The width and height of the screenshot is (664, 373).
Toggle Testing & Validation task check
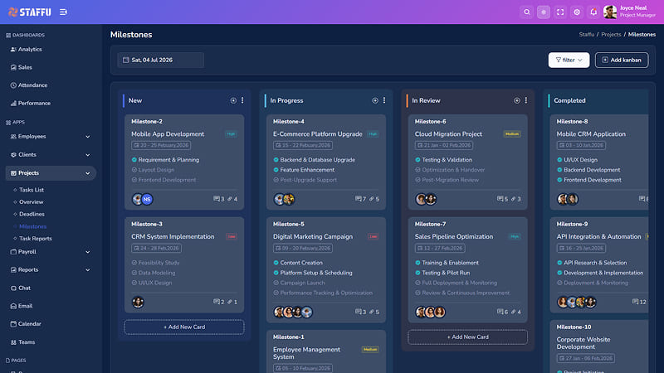pyautogui.click(x=417, y=160)
